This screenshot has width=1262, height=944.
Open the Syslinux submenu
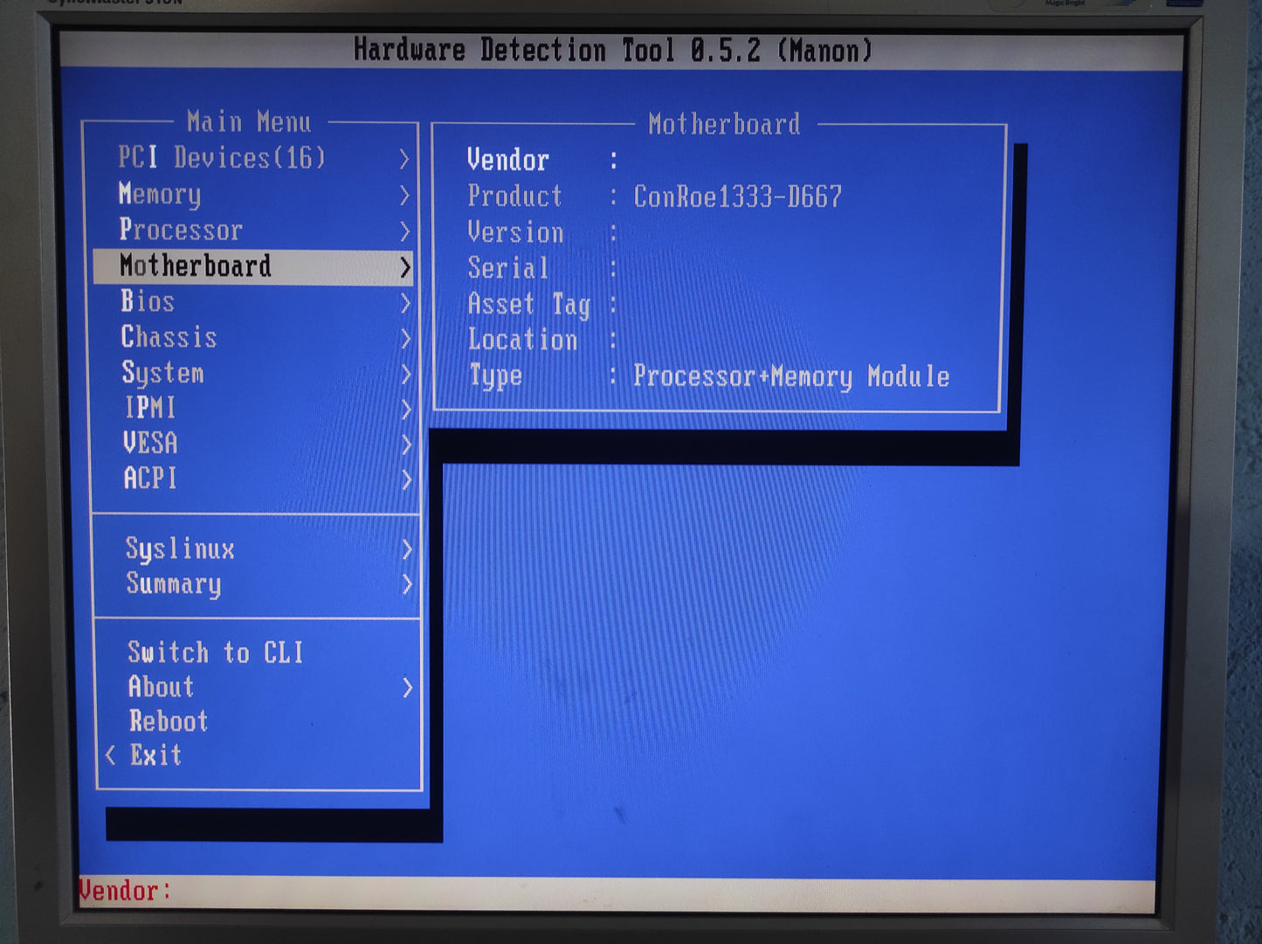[180, 549]
